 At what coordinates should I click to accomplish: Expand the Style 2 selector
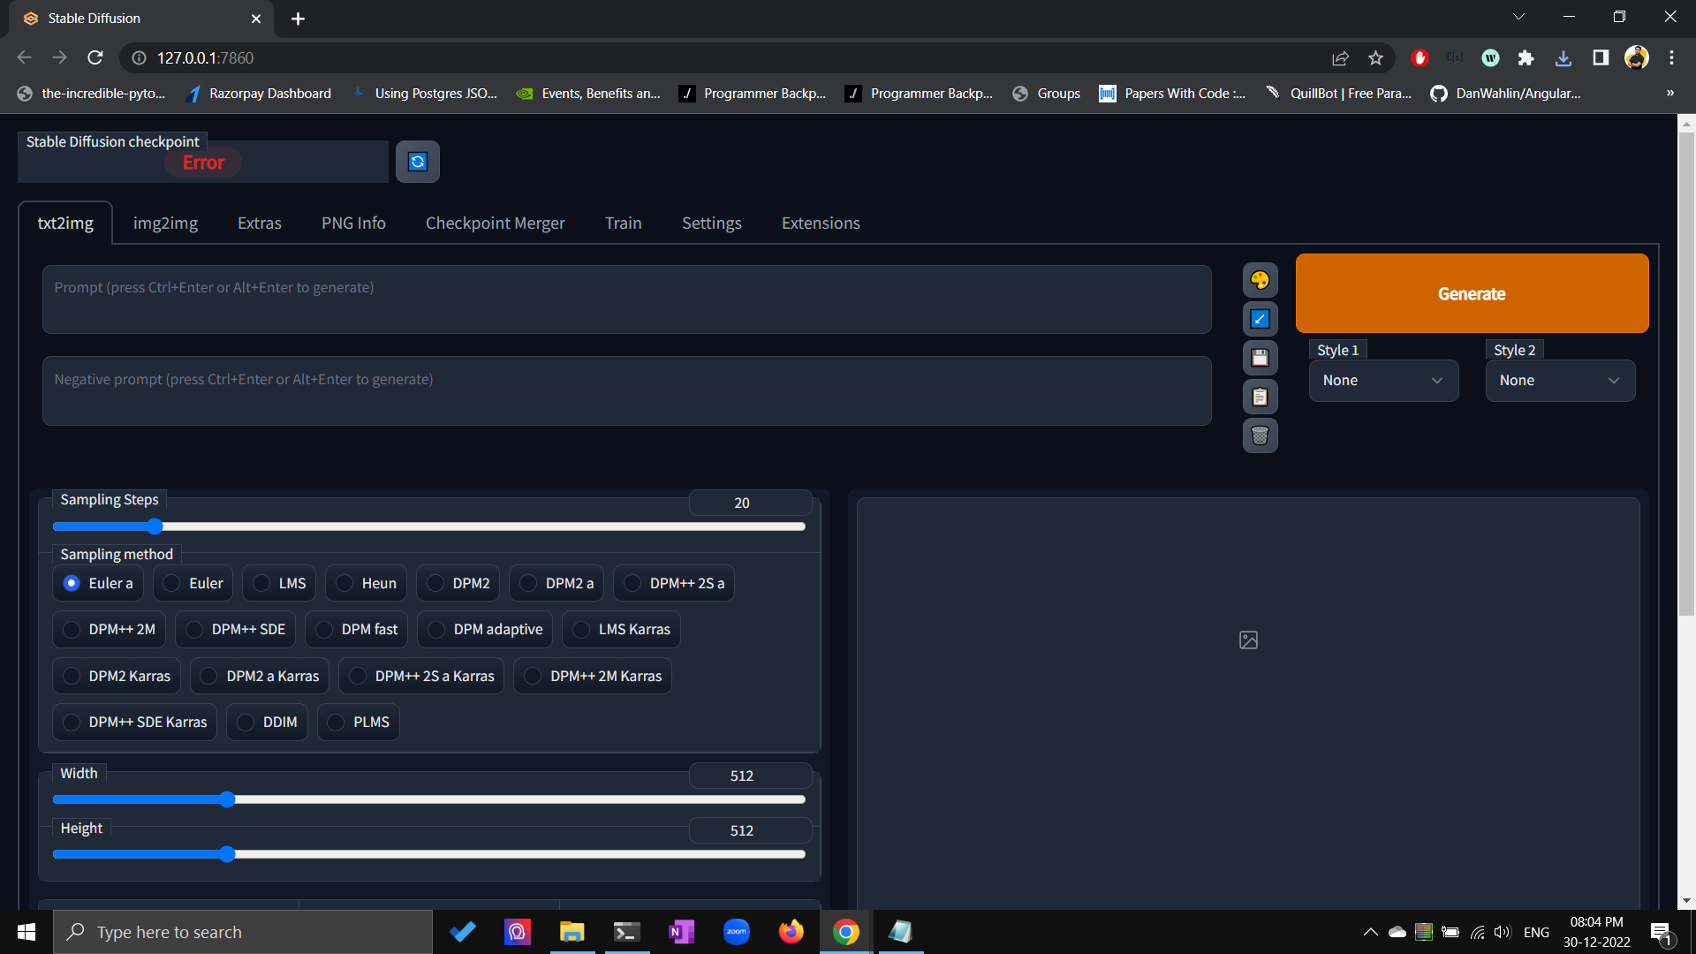click(1560, 380)
